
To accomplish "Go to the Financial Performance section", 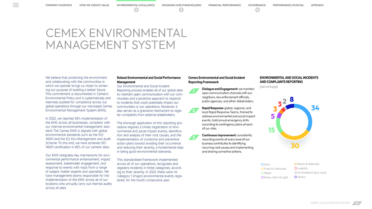I will 224,5.
